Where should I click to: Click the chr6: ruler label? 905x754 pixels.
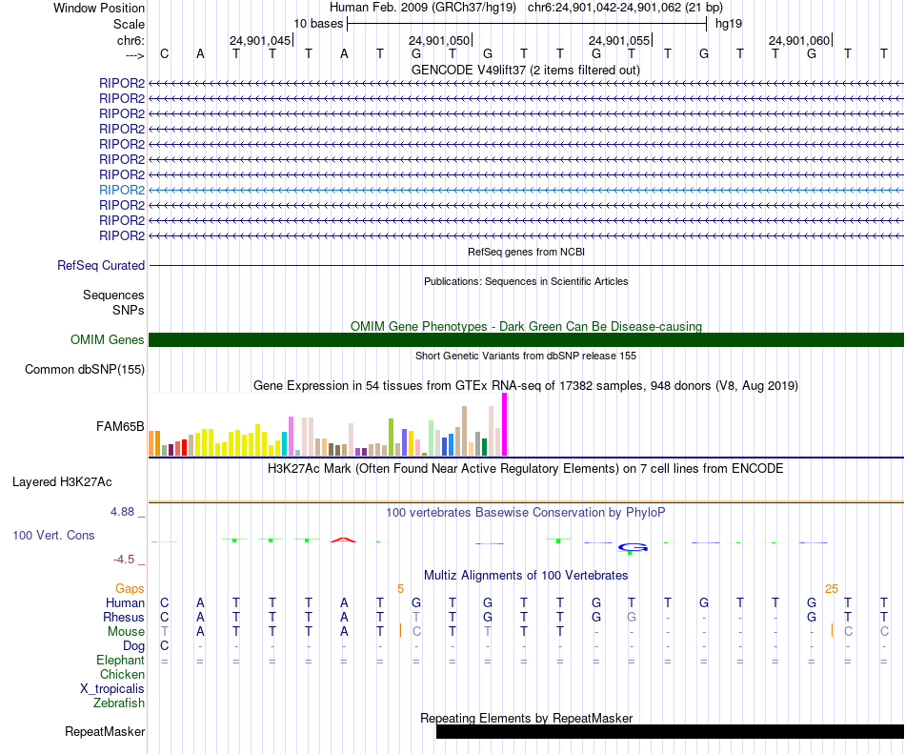tap(131, 40)
